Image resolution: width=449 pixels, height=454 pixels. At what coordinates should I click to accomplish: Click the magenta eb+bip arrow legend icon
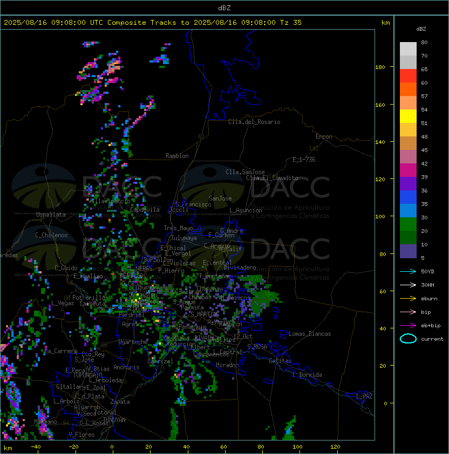click(408, 326)
